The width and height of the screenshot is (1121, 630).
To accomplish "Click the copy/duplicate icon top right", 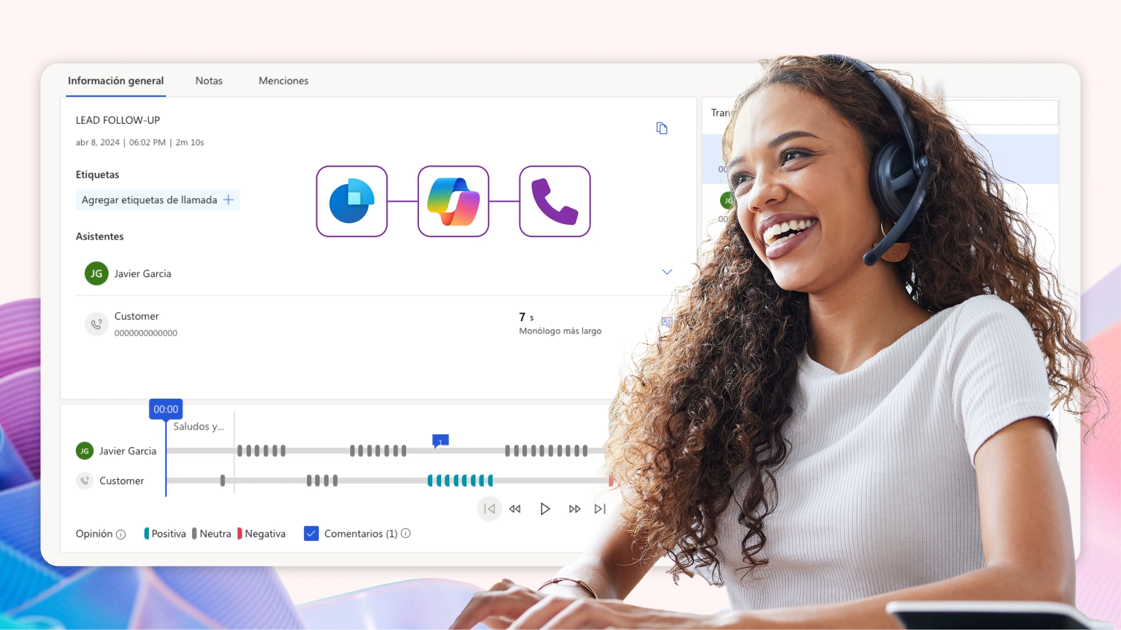I will (661, 128).
